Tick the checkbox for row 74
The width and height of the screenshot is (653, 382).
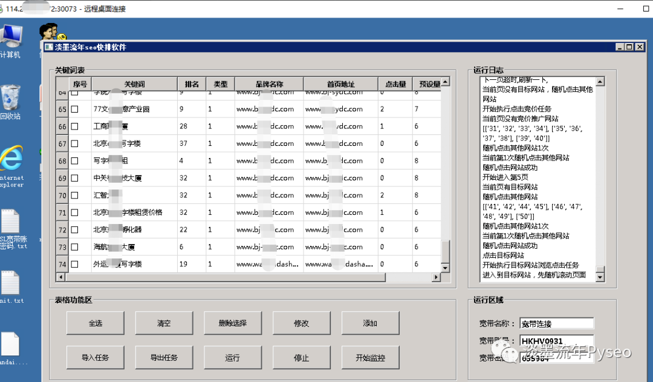click(74, 264)
